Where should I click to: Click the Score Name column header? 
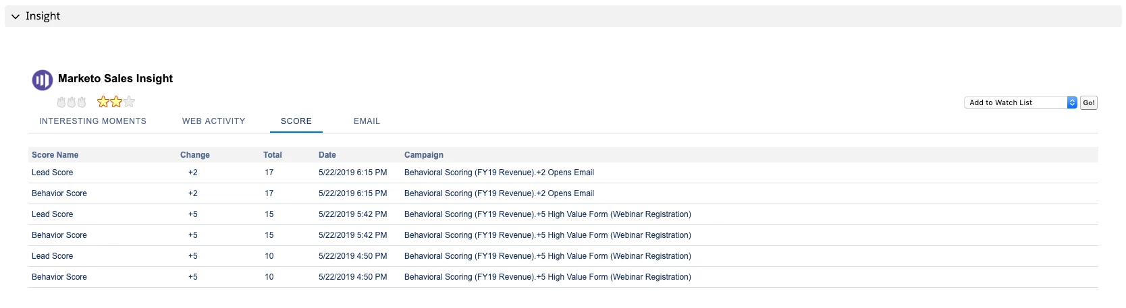[55, 155]
